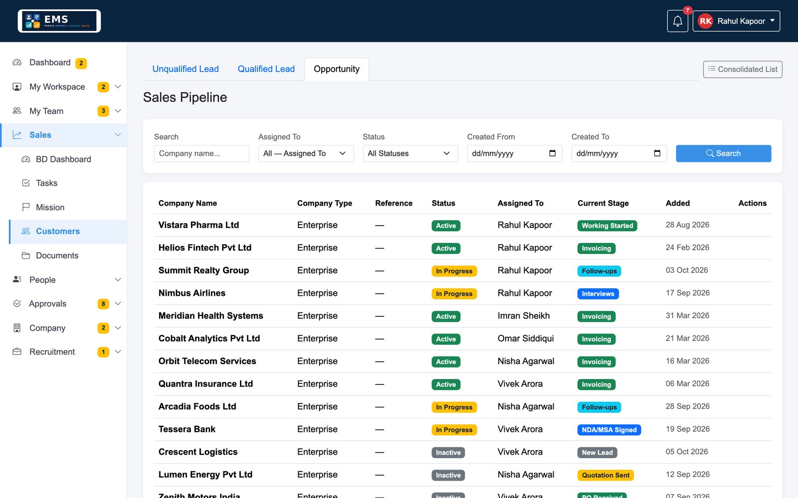Open Helios Fintech Pvt Ltd company
Viewport: 798px width, 498px height.
click(205, 248)
